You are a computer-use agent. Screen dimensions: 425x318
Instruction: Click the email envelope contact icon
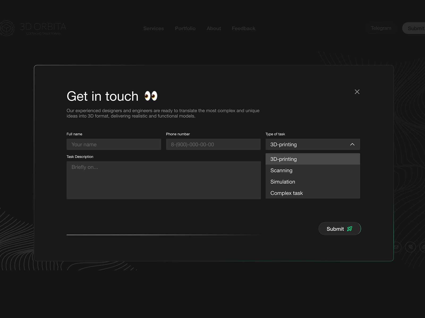396,247
